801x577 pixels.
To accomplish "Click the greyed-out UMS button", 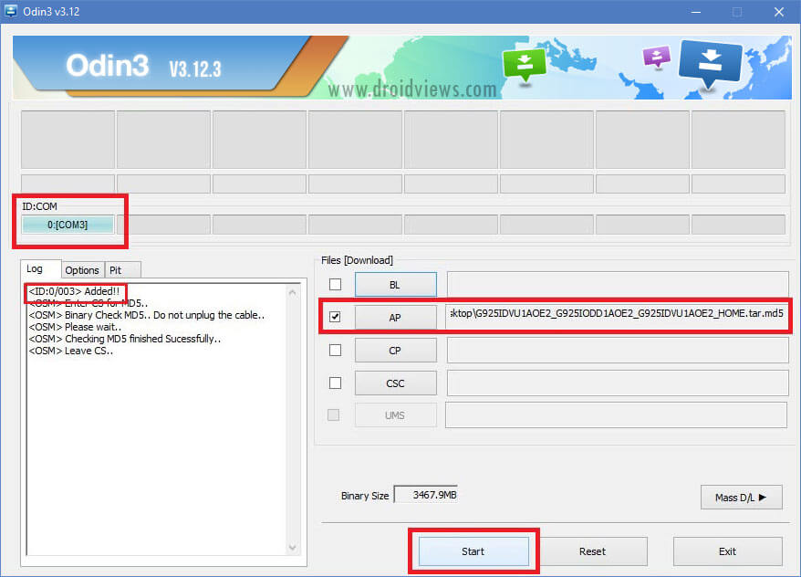I will (x=395, y=415).
